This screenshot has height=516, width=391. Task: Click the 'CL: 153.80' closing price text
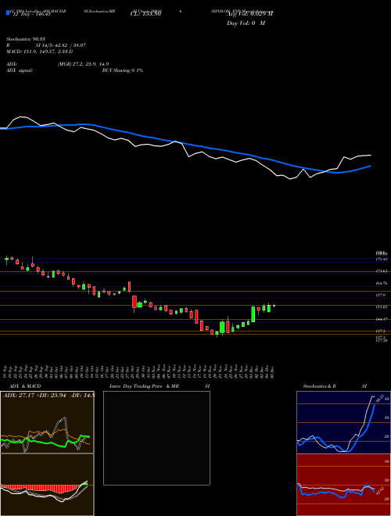tap(145, 14)
